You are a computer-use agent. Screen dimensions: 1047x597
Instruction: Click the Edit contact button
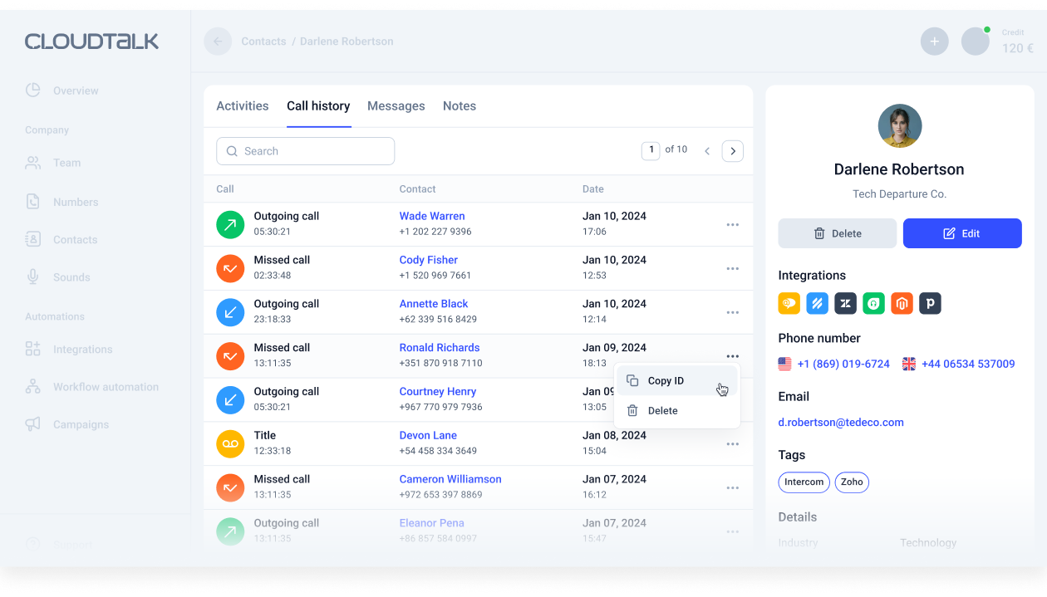(962, 233)
